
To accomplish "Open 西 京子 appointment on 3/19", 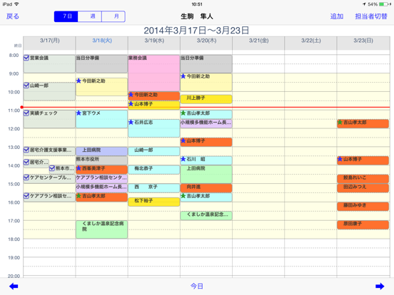I will [x=153, y=188].
